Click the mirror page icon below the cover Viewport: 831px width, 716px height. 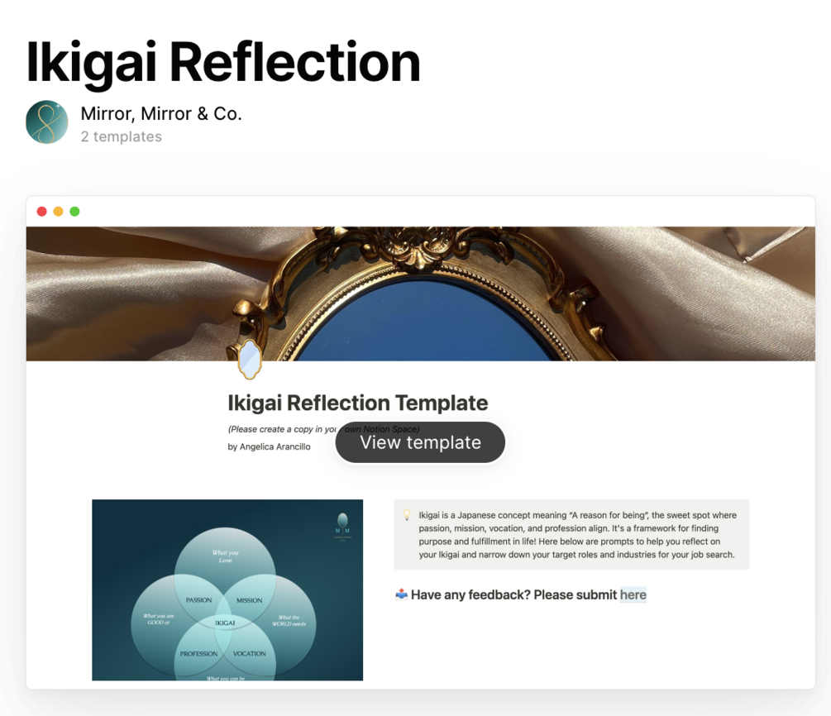pyautogui.click(x=249, y=360)
